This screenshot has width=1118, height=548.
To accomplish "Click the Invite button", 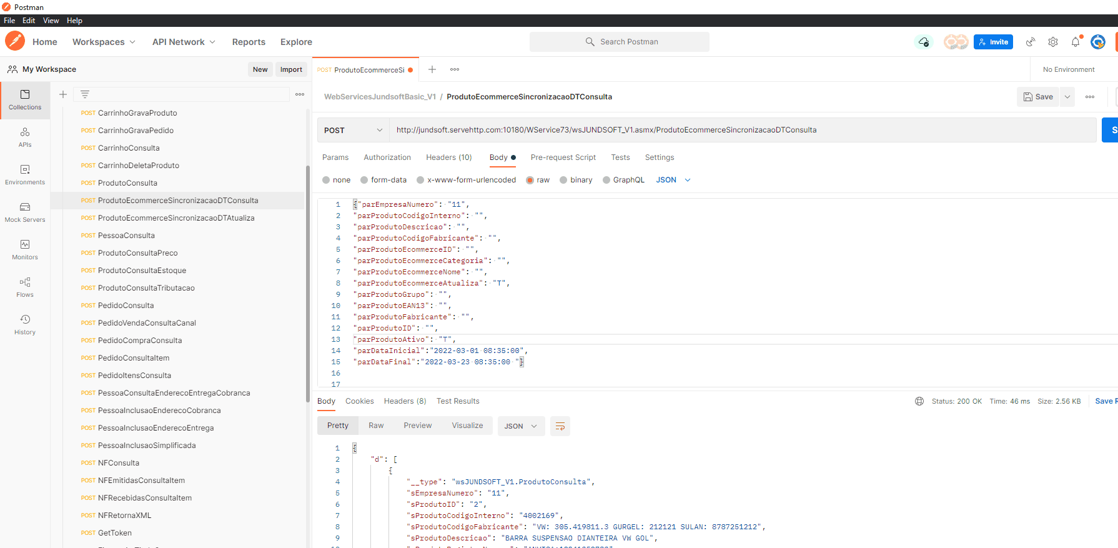I will pyautogui.click(x=993, y=42).
